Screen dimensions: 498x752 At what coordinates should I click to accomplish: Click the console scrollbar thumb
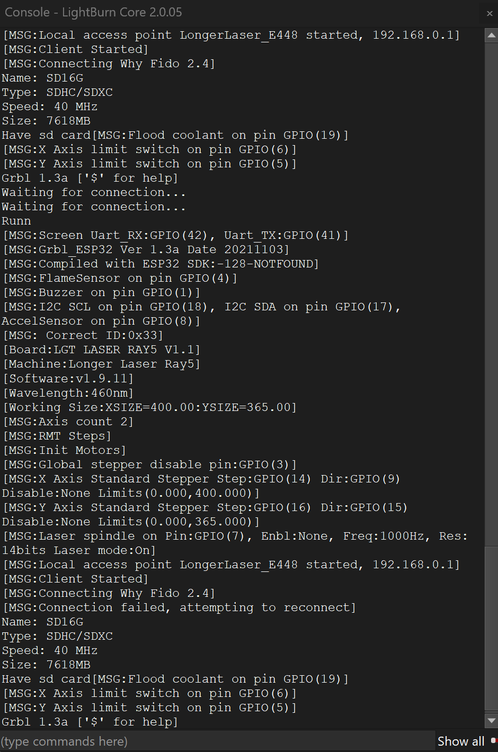point(491,628)
